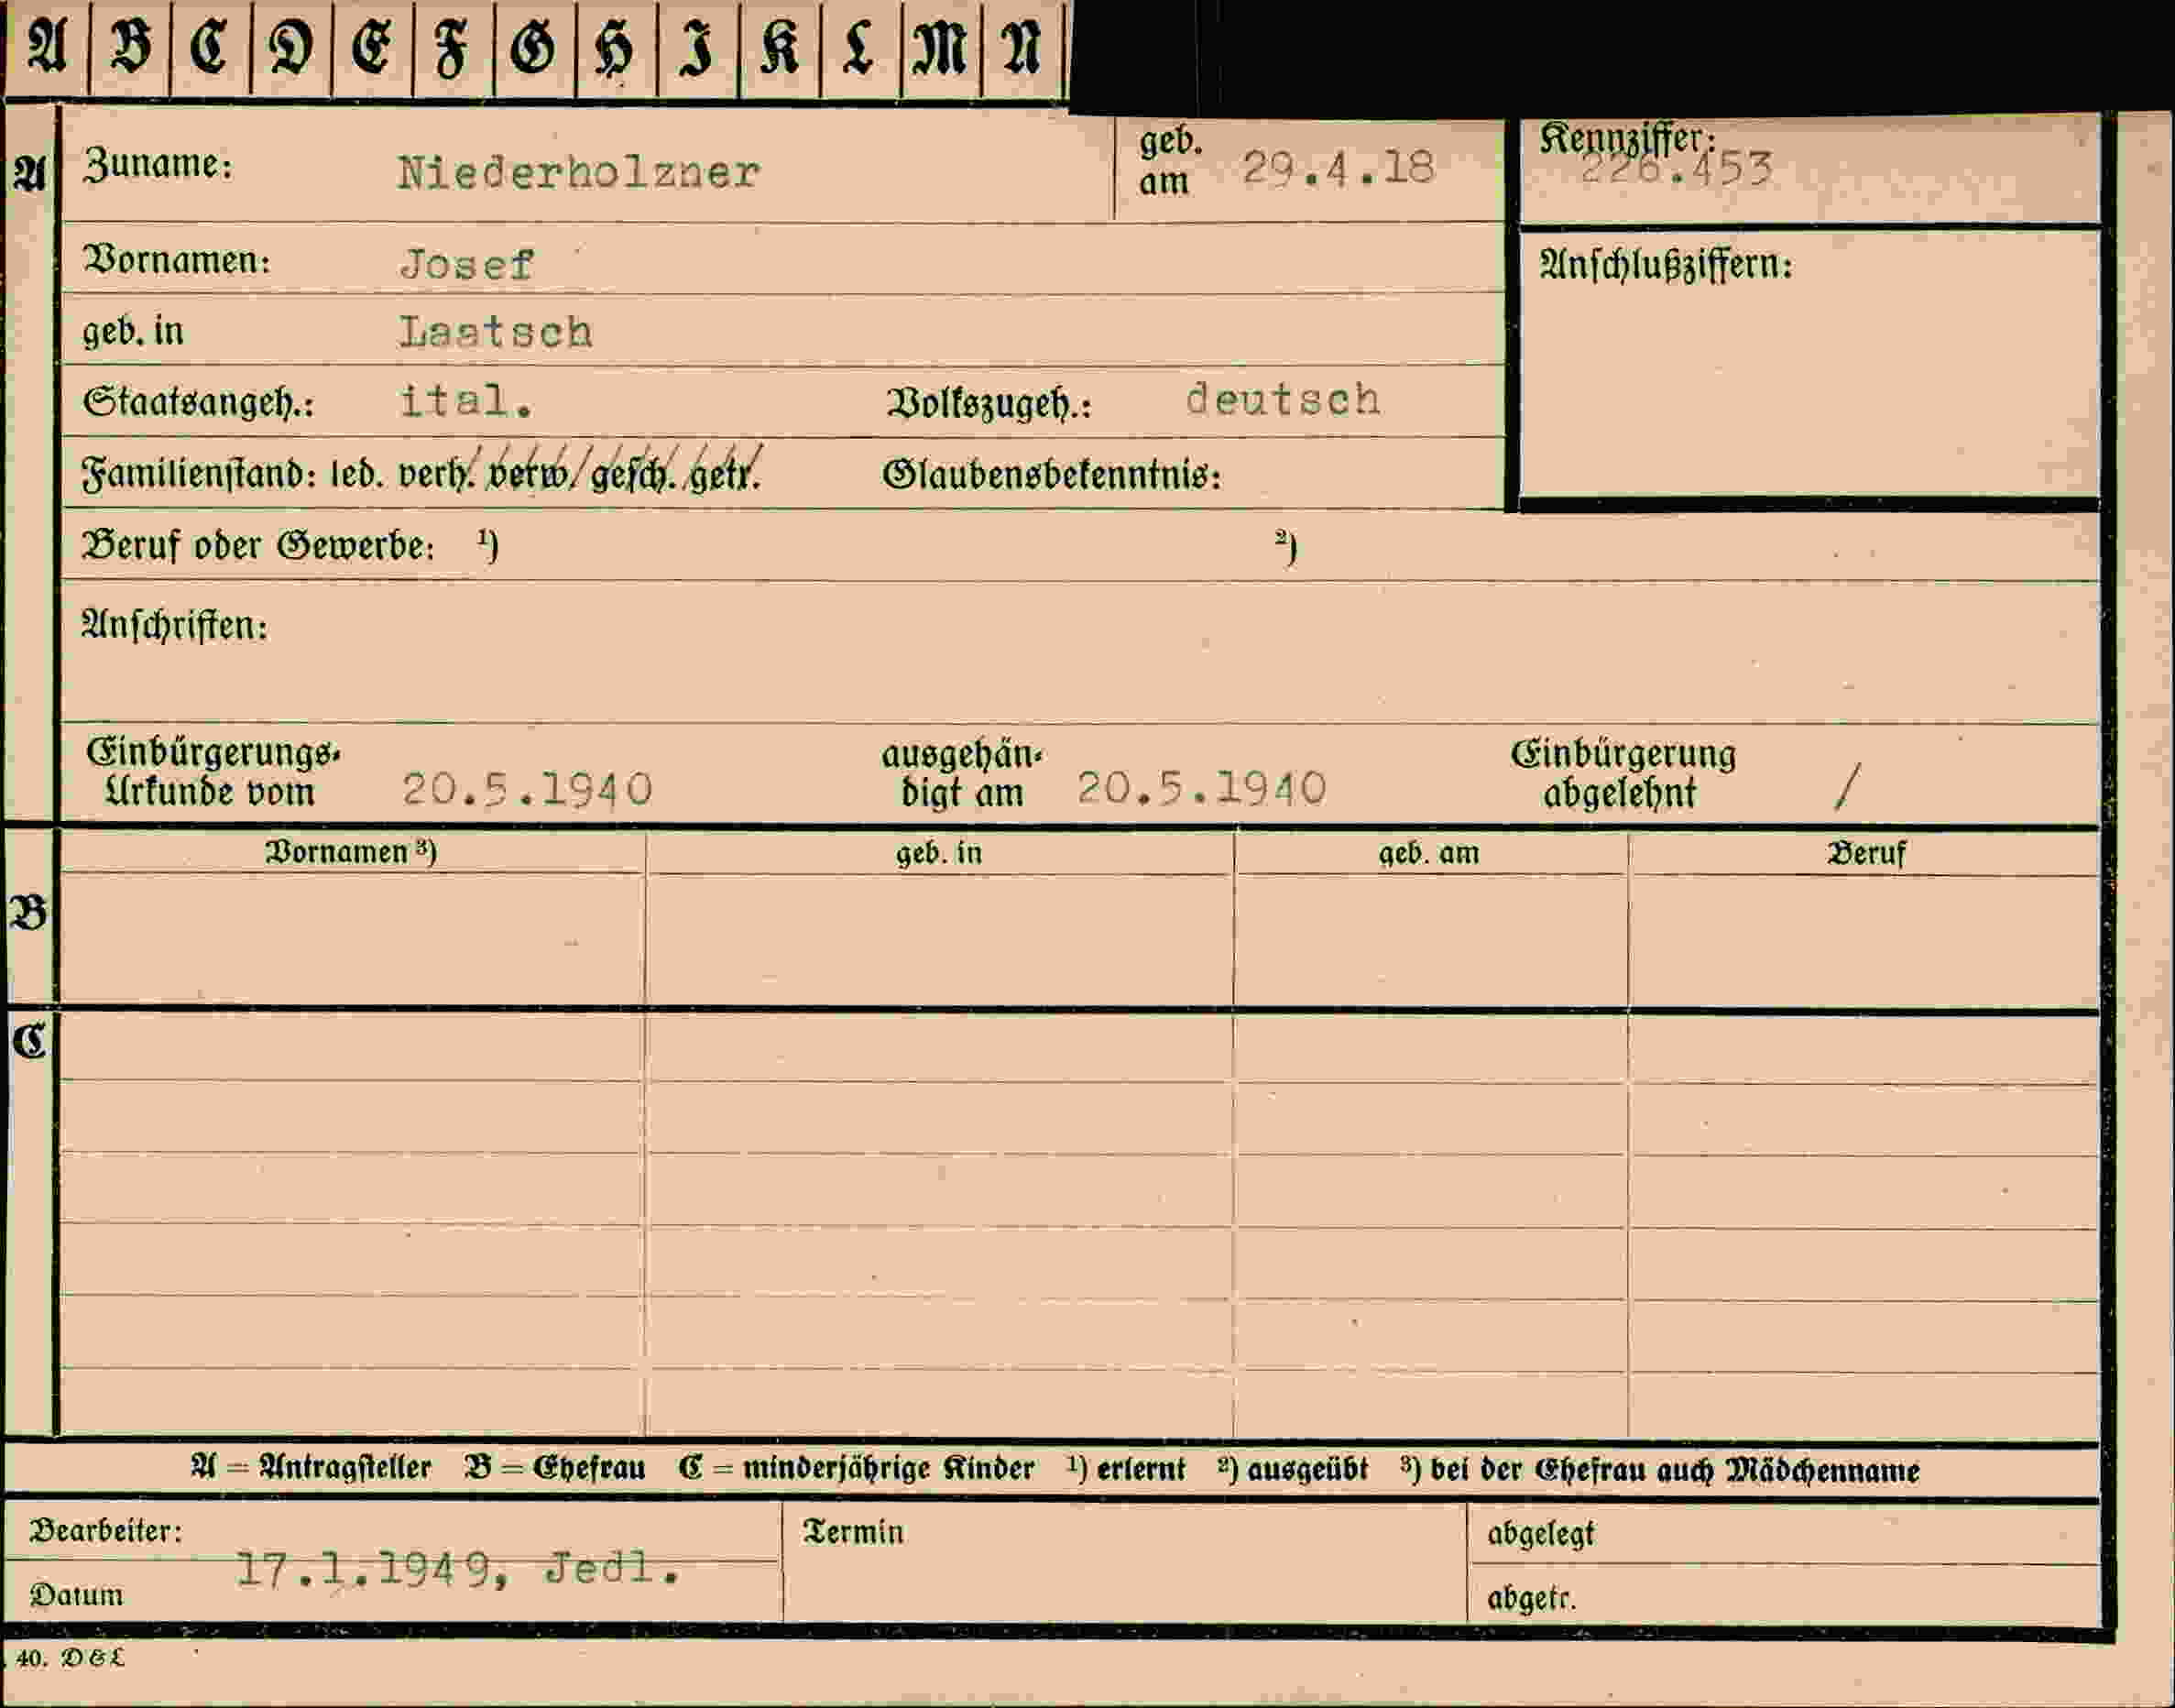Click the Termin label
The image size is (2175, 1708).
tap(854, 1532)
